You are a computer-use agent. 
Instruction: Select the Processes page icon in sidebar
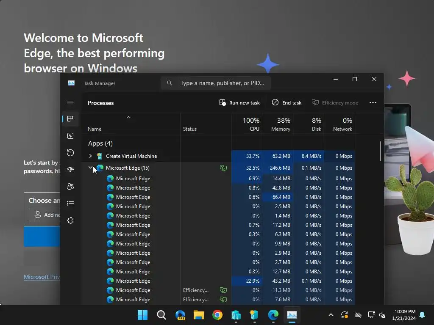(70, 119)
